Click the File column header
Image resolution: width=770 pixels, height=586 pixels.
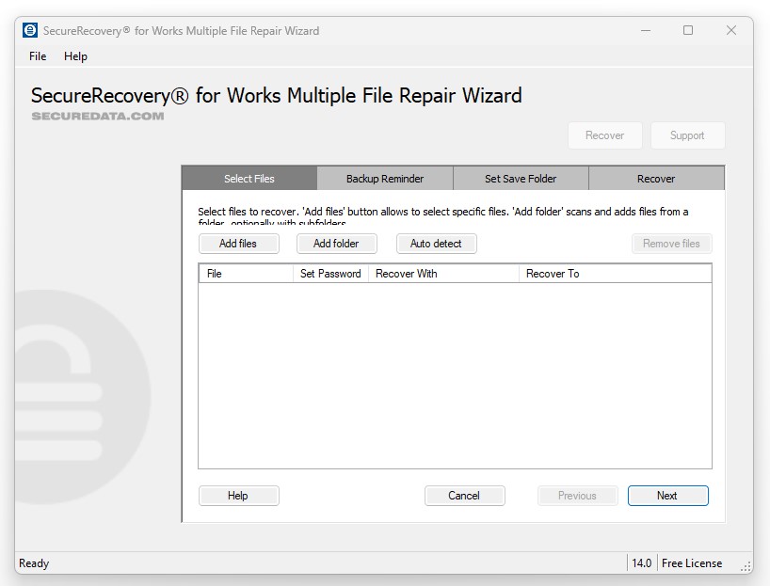click(245, 274)
